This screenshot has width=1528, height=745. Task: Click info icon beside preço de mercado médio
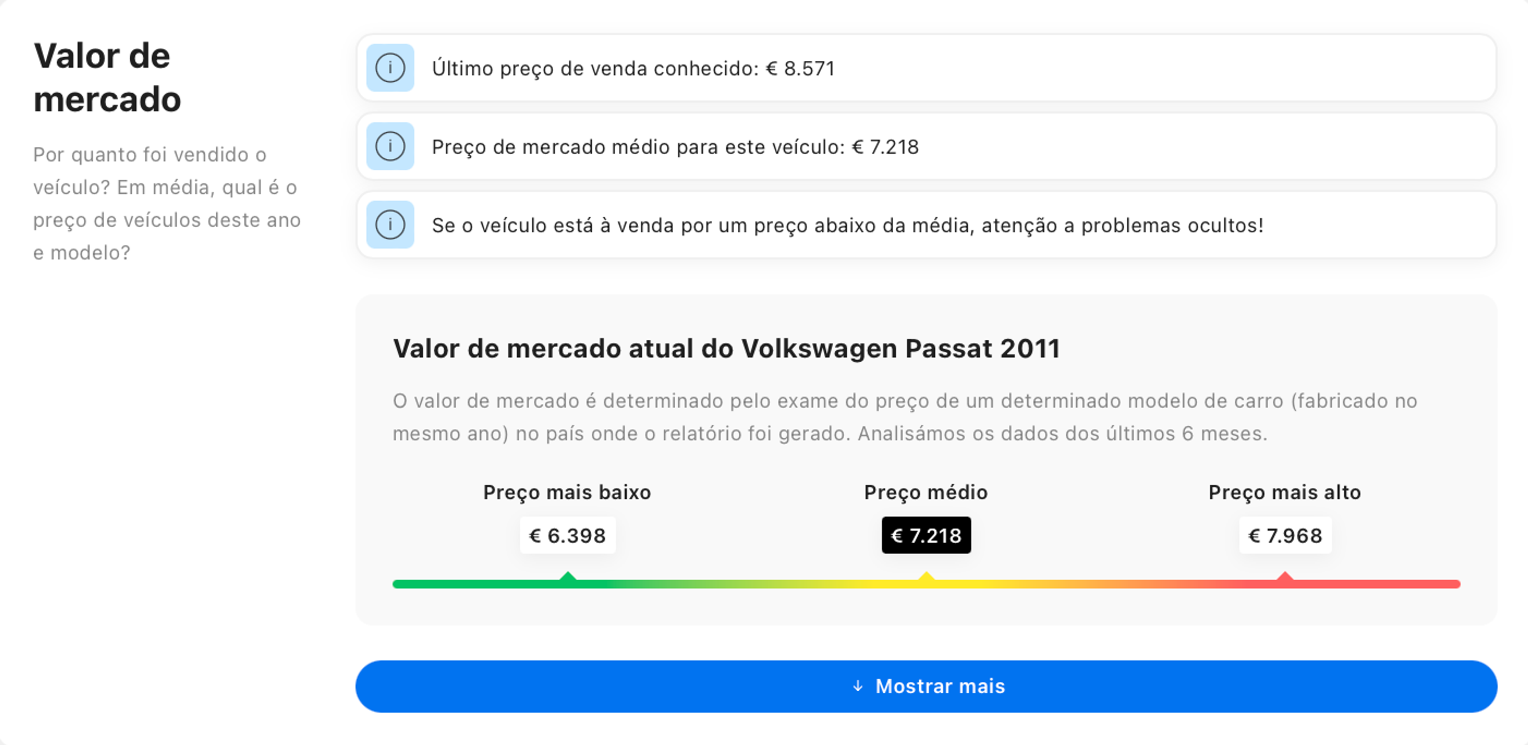(390, 146)
